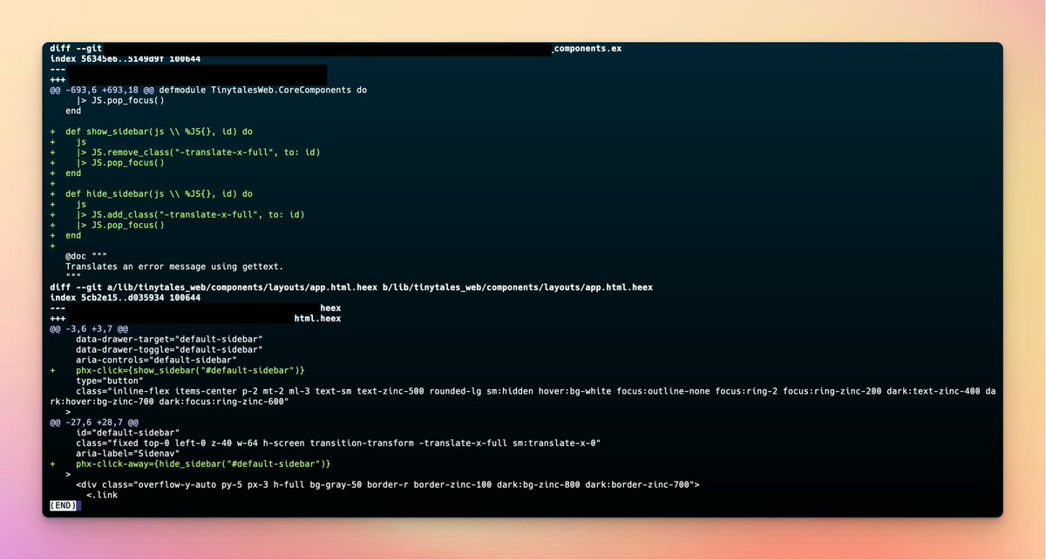This screenshot has height=560, width=1046.
Task: Click the "index 5cb2e15..d035934 100644" line
Action: [125, 298]
